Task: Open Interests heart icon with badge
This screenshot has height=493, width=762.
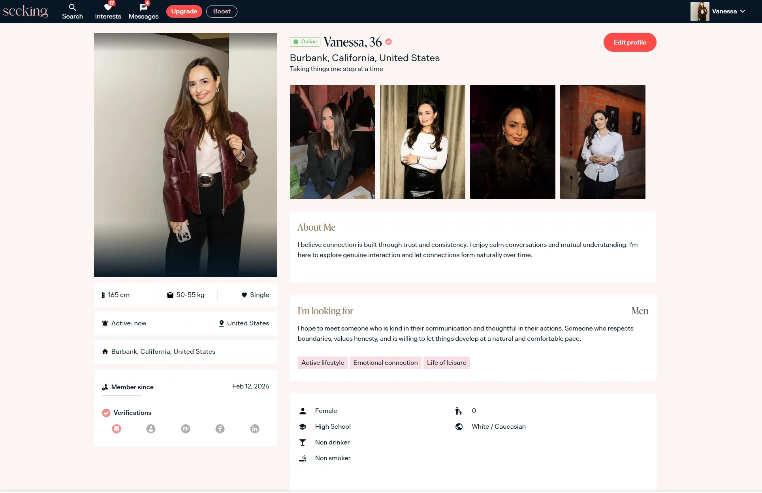Action: (x=108, y=7)
